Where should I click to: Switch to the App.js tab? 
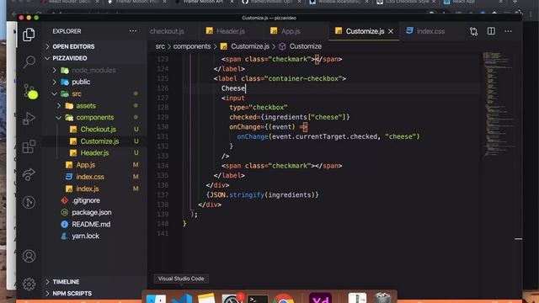286,31
